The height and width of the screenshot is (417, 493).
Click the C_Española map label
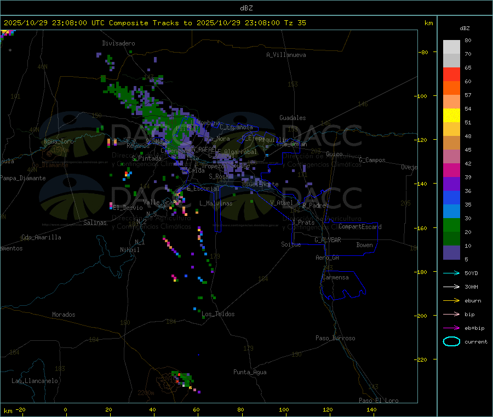(236, 127)
